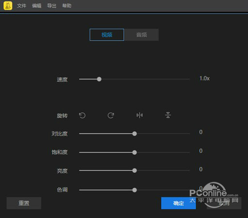Click the 速度 label
This screenshot has height=218, width=248.
point(62,79)
